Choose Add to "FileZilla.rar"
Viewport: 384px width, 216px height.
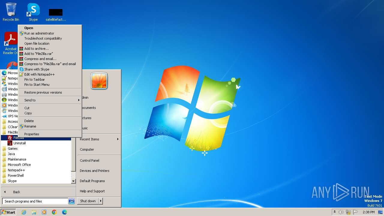click(x=50, y=54)
